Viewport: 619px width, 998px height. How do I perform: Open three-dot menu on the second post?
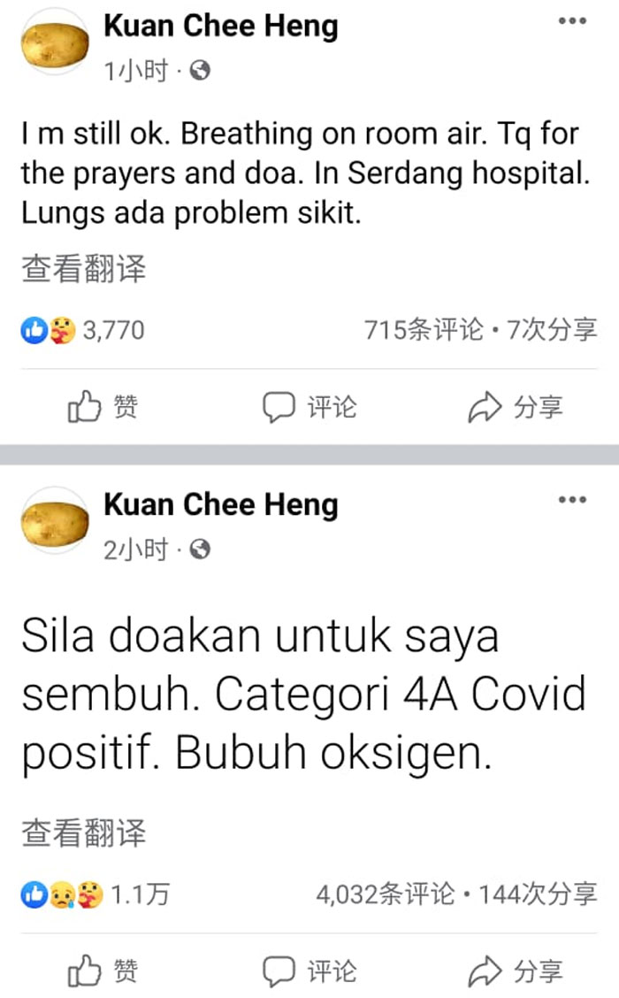[x=572, y=500]
